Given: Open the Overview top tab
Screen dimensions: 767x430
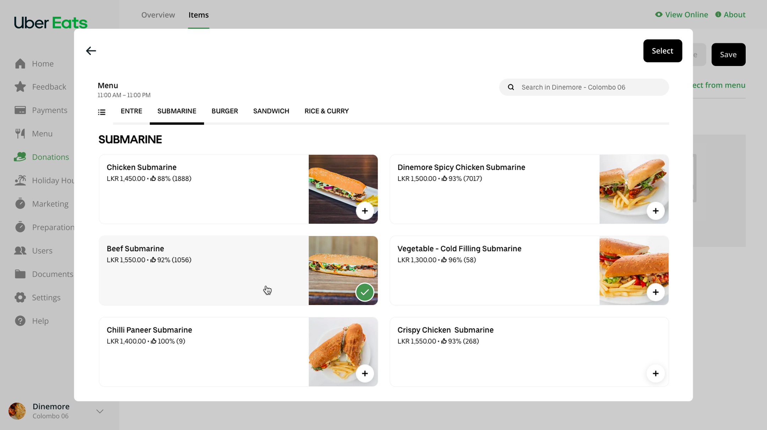Looking at the screenshot, I should coord(158,15).
